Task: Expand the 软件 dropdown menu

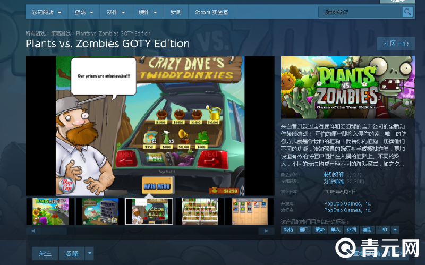Action: pyautogui.click(x=116, y=12)
